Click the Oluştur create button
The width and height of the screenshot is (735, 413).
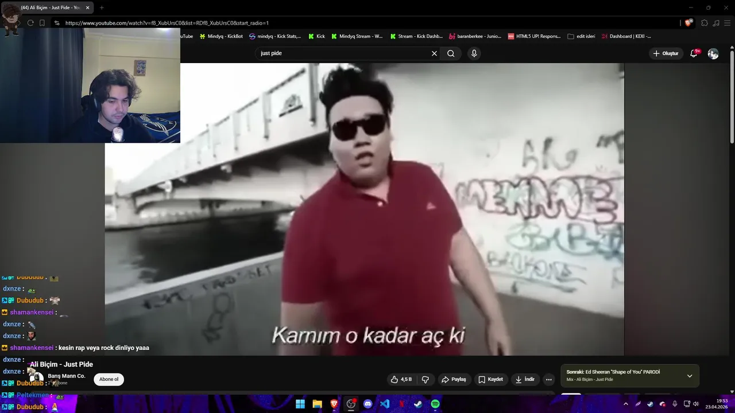click(666, 53)
